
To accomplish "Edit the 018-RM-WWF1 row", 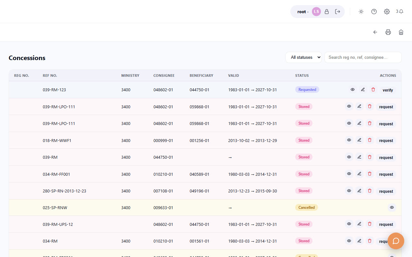I will click(360, 140).
